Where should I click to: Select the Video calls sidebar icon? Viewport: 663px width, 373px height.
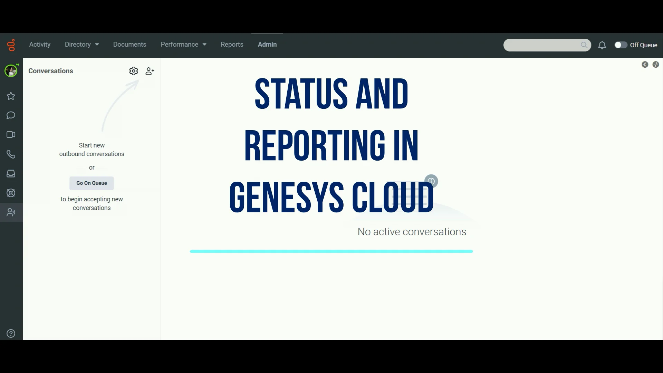click(x=11, y=135)
